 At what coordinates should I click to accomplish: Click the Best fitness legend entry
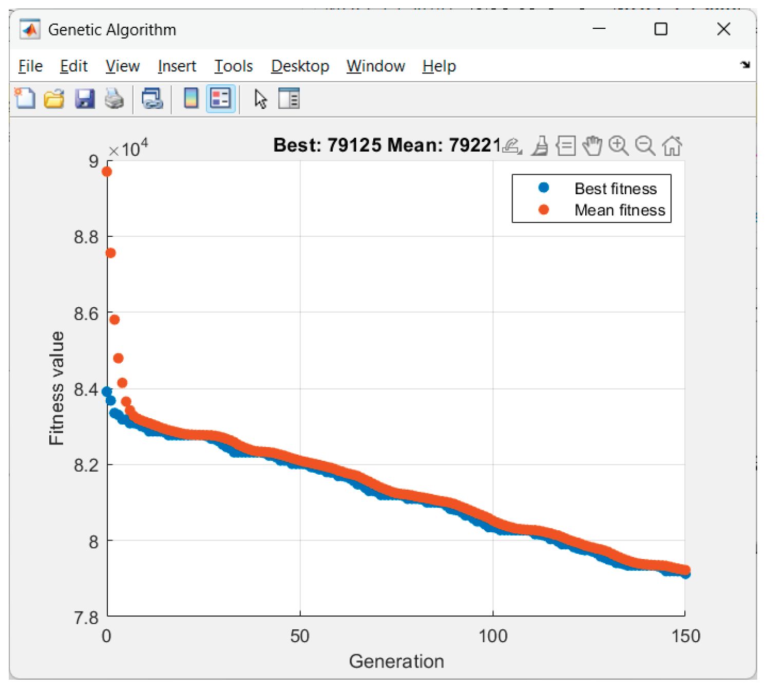(x=615, y=189)
